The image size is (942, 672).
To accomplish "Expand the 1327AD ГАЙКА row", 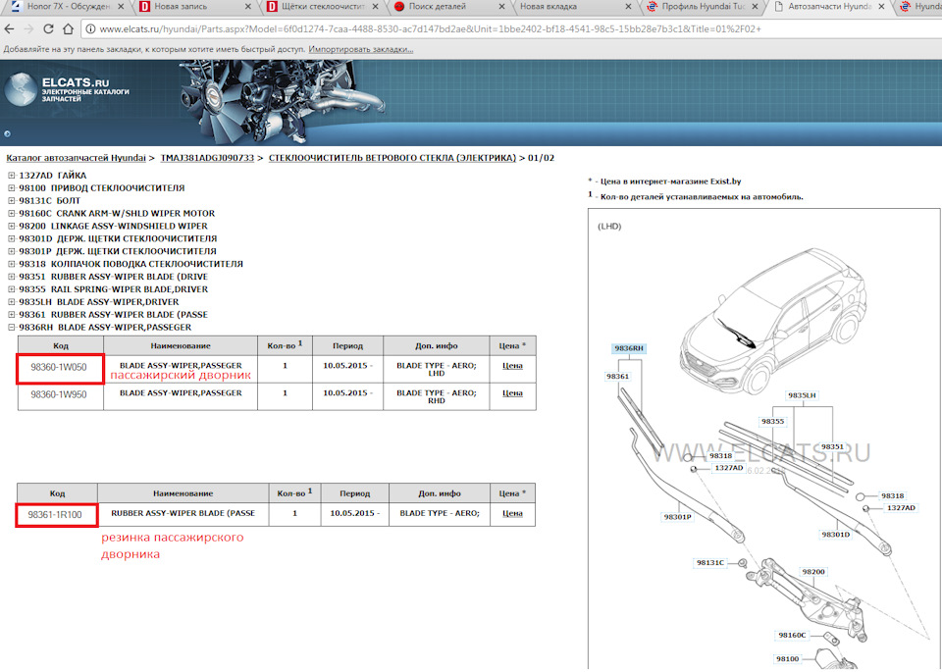I will click(x=12, y=176).
